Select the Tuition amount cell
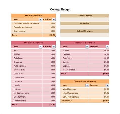Viewport: 120px width, 114px height. 99,51
